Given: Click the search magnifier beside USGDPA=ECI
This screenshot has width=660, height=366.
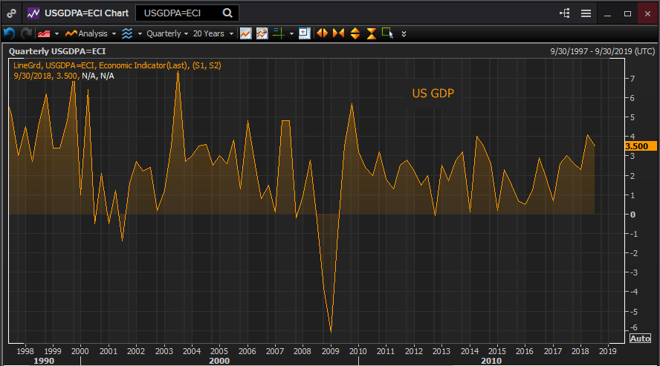Looking at the screenshot, I should pyautogui.click(x=227, y=13).
